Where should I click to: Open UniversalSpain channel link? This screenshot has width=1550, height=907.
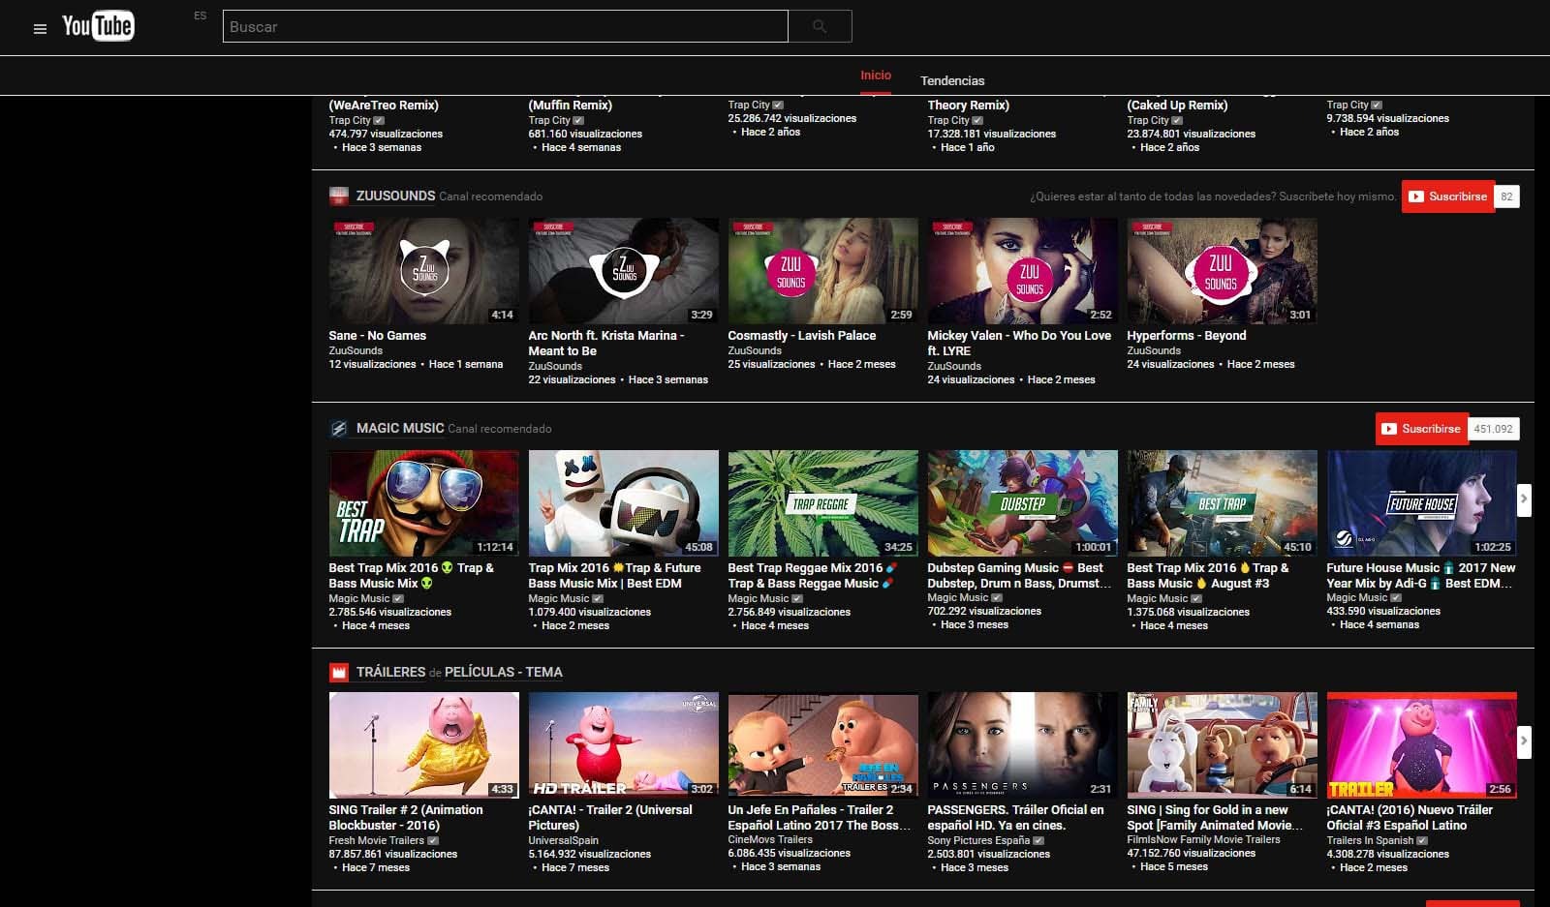[x=563, y=840]
